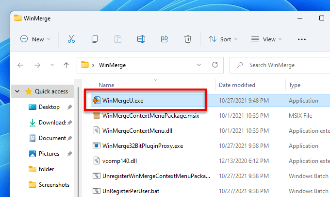Click the Paste toolbar icon
Viewport: 330px width, 197px height.
tap(118, 39)
